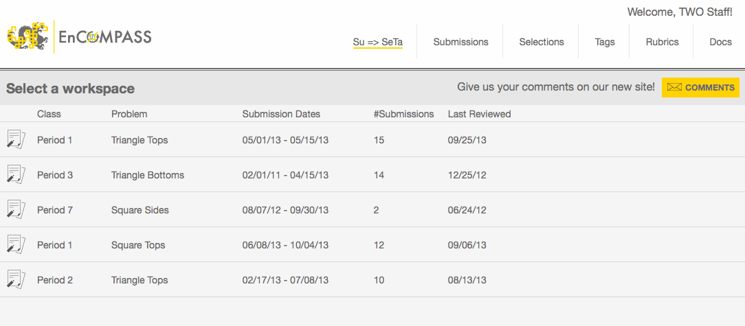745x326 pixels.
Task: Open the Docs menu item
Action: click(x=720, y=42)
